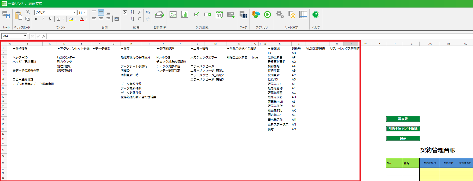Click the 再表示 green button
The width and height of the screenshot is (473, 181).
point(403,119)
